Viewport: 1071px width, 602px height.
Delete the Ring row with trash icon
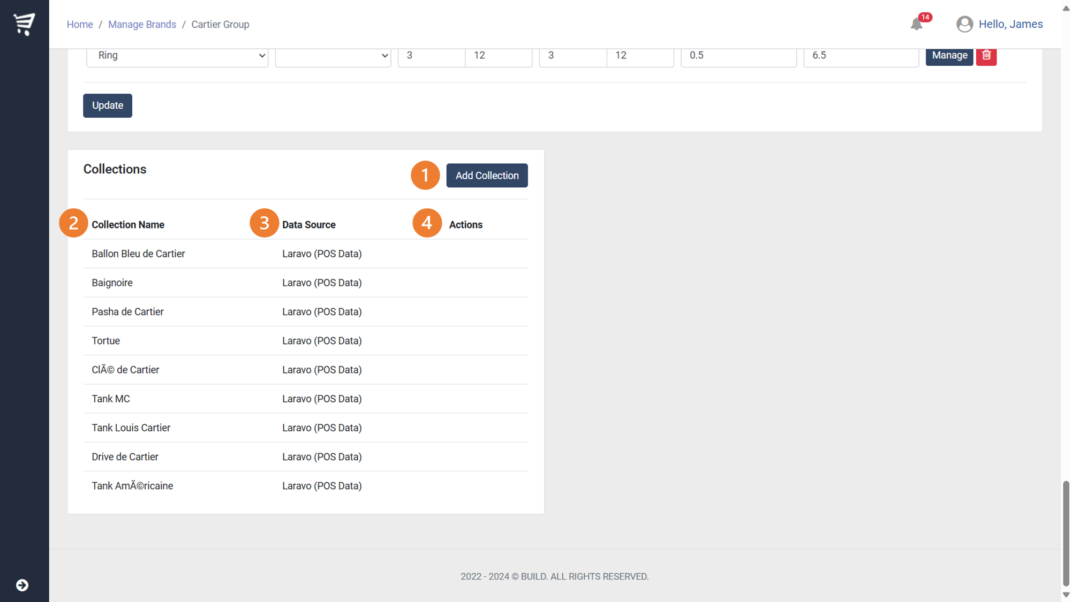(x=986, y=55)
